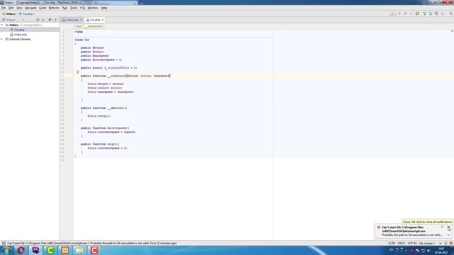Select Car.php in project tree
This screenshot has width=454, height=255.
coord(19,30)
